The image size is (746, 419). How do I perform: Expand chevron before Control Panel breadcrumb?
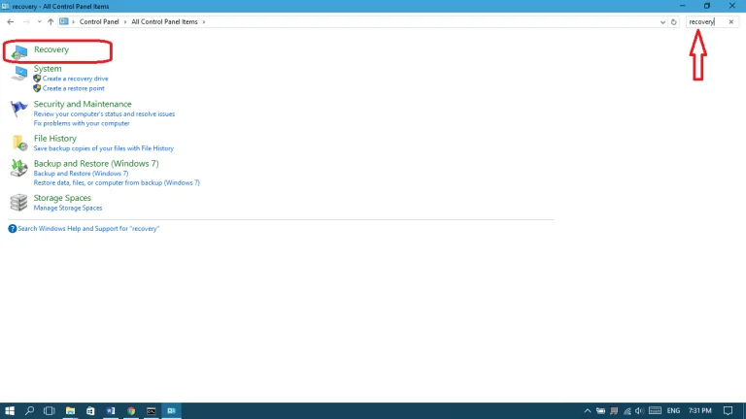click(x=73, y=22)
